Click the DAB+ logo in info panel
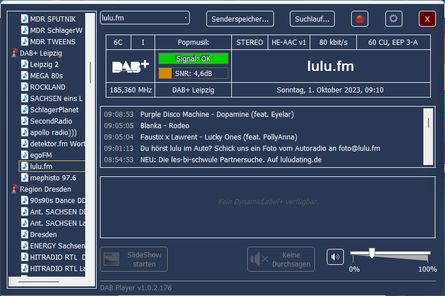445x296 pixels. tap(130, 66)
